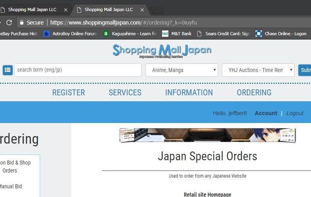Open Auction Bid & Shop Orders sidebar item

click(15, 167)
